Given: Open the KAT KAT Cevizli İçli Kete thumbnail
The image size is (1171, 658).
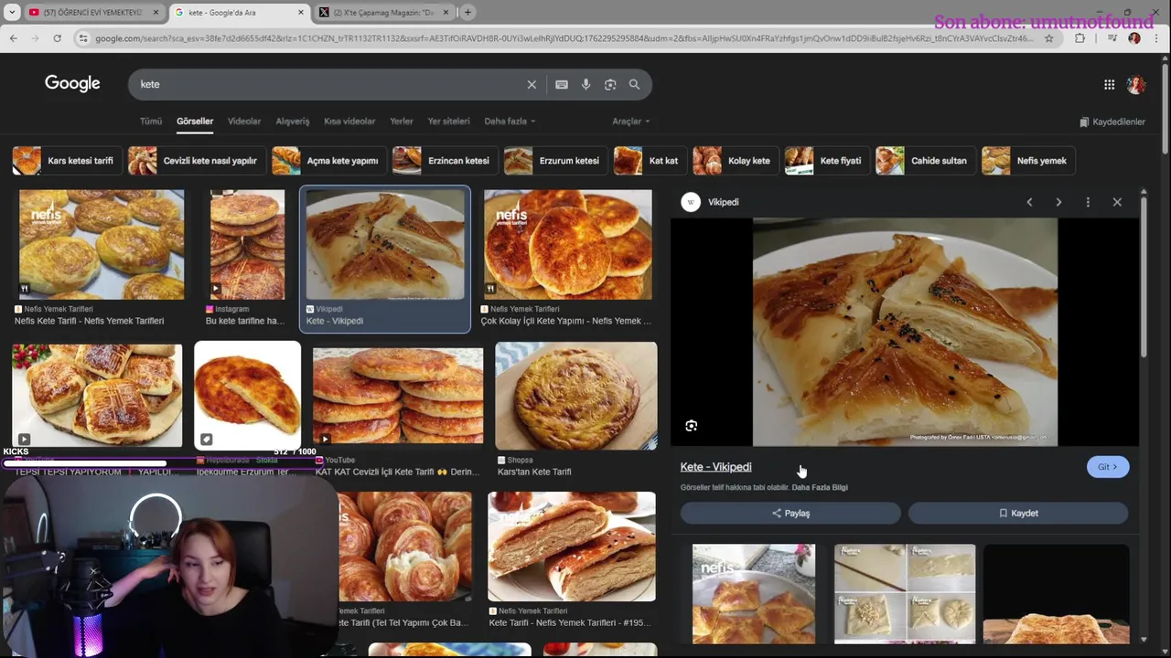Looking at the screenshot, I should [x=398, y=396].
